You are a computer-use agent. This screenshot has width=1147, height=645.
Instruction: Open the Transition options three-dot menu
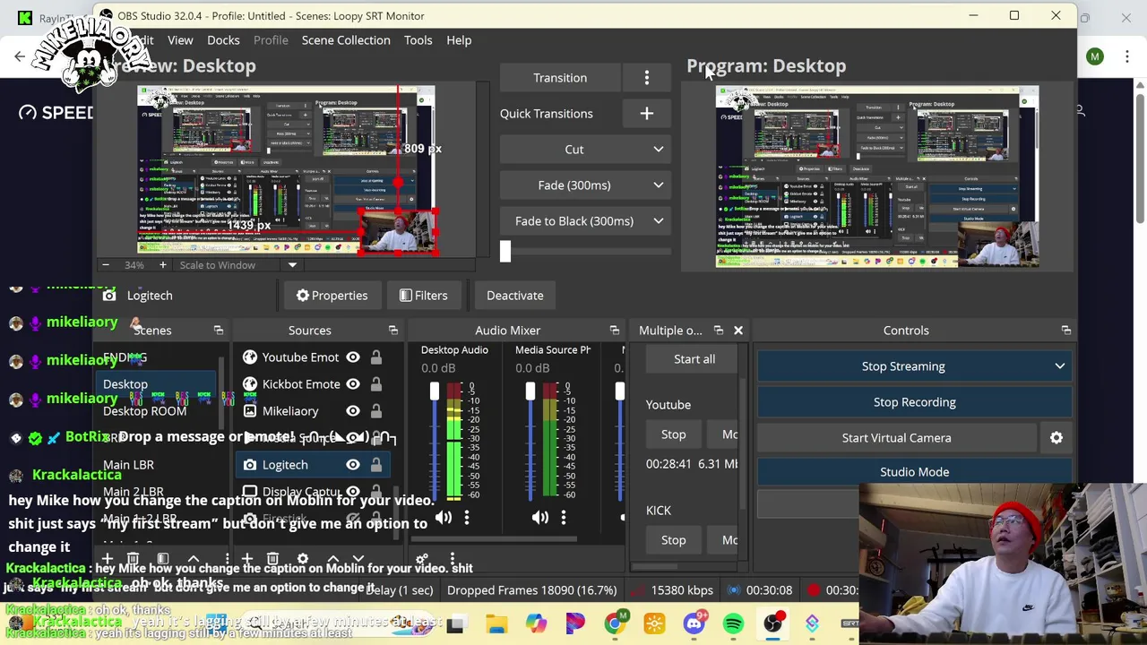(646, 78)
